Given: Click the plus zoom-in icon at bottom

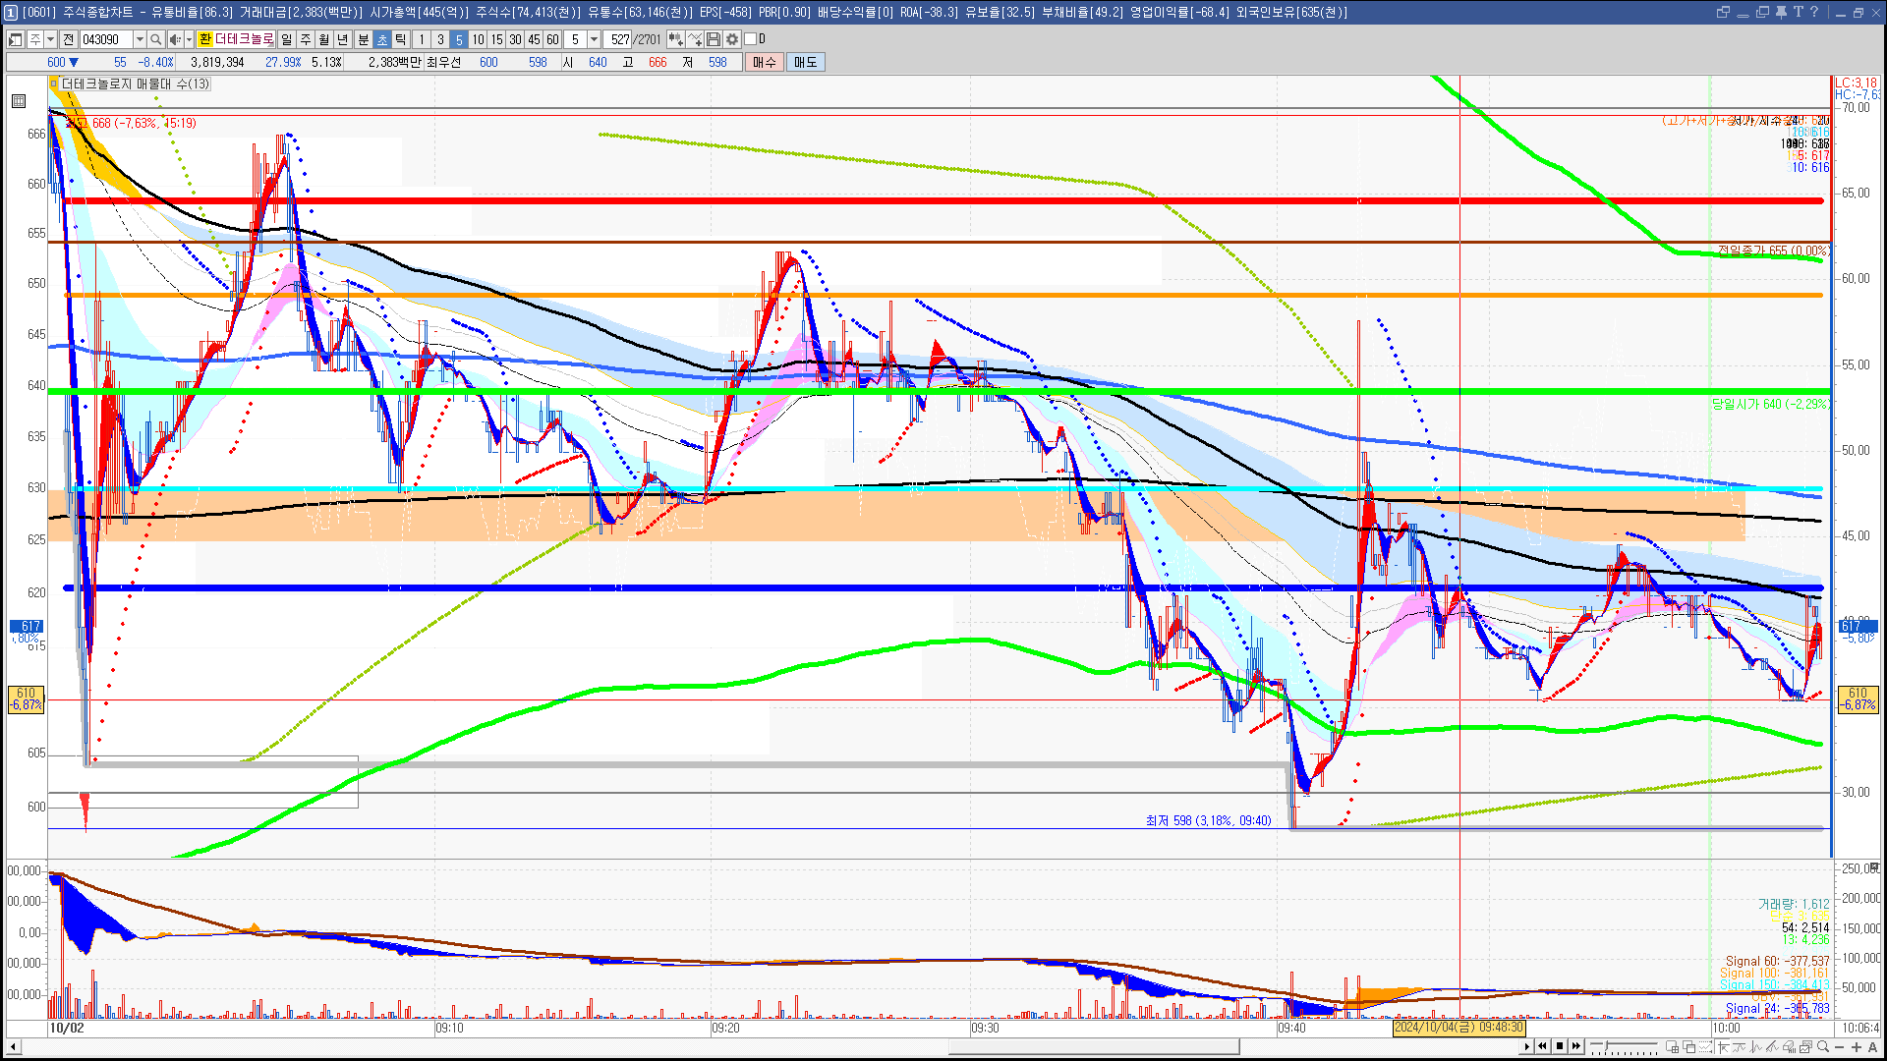Looking at the screenshot, I should [1857, 1047].
